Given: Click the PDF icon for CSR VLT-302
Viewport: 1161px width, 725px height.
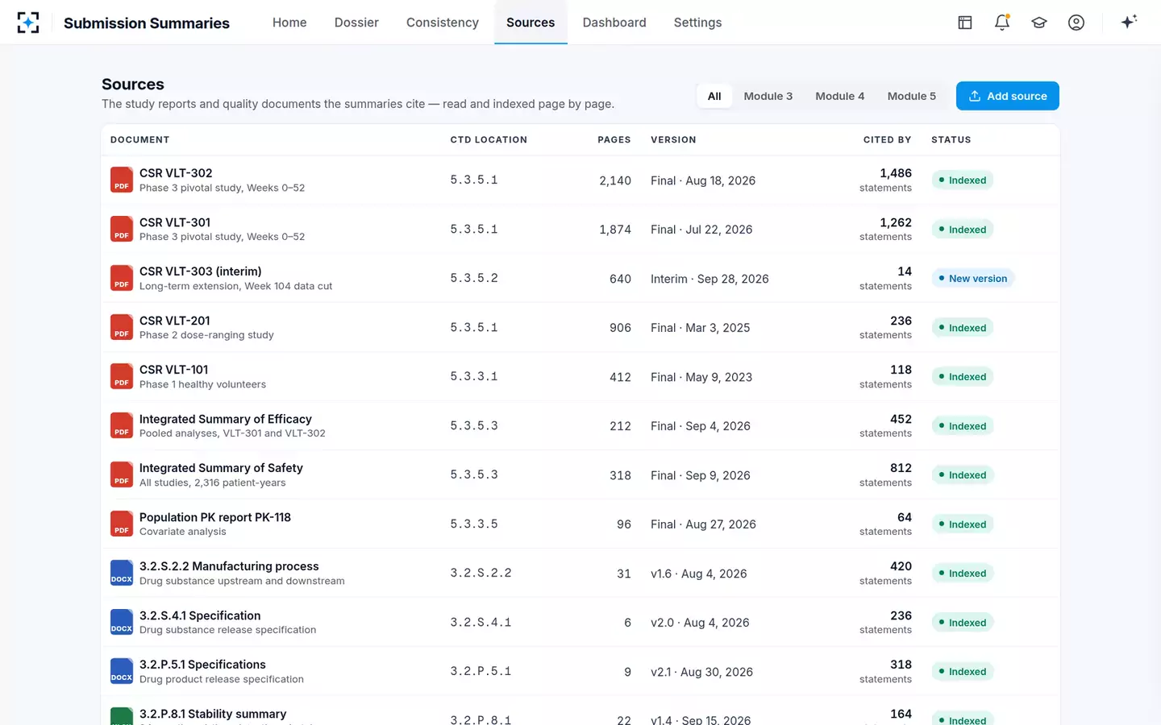Looking at the screenshot, I should click(x=122, y=180).
